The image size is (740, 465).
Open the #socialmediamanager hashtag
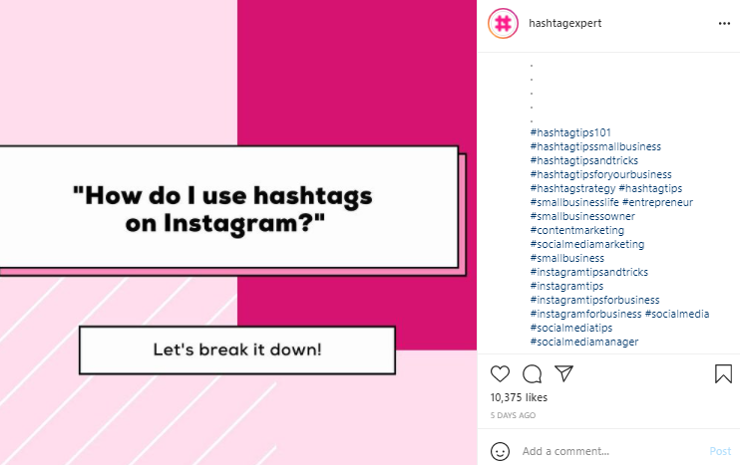pos(584,342)
